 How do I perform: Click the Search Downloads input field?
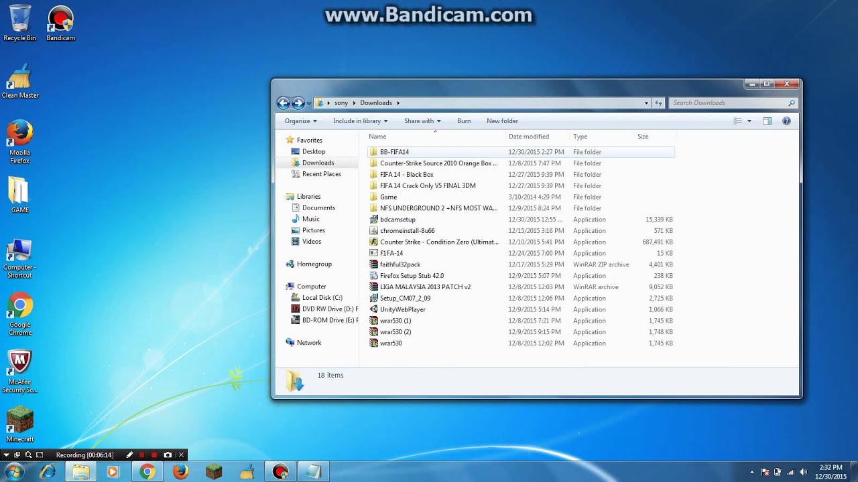pos(733,103)
